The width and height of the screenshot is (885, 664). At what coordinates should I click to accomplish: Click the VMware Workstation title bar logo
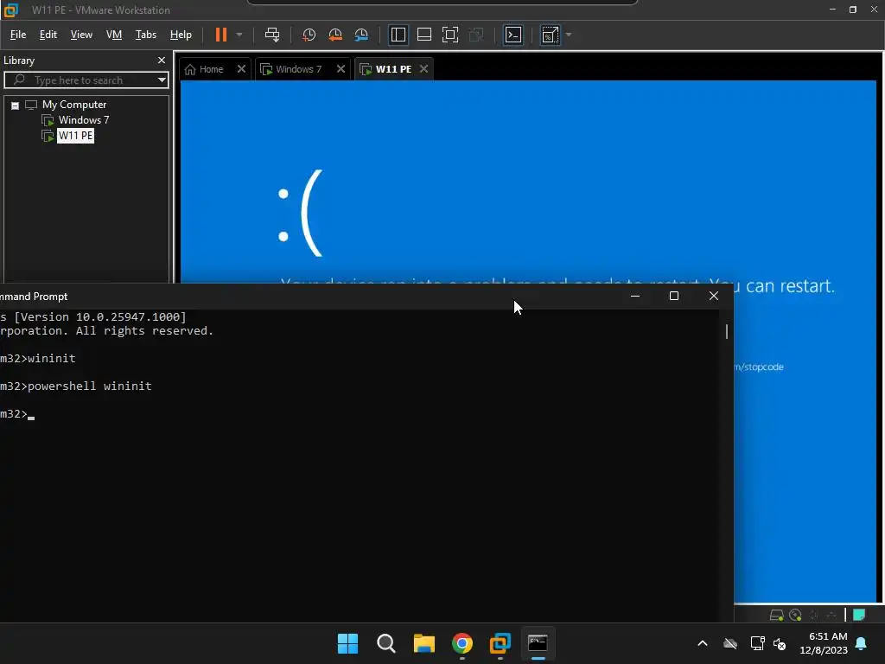11,10
